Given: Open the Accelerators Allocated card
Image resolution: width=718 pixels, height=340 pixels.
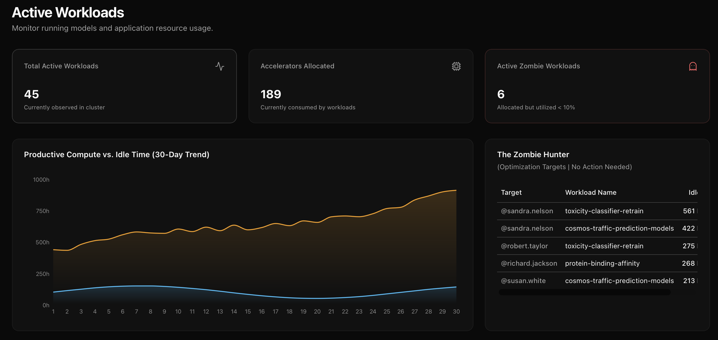Looking at the screenshot, I should [x=361, y=86].
